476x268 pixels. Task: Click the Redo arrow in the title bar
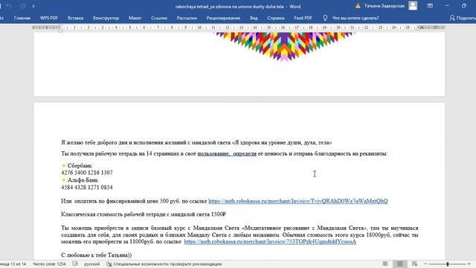click(23, 6)
